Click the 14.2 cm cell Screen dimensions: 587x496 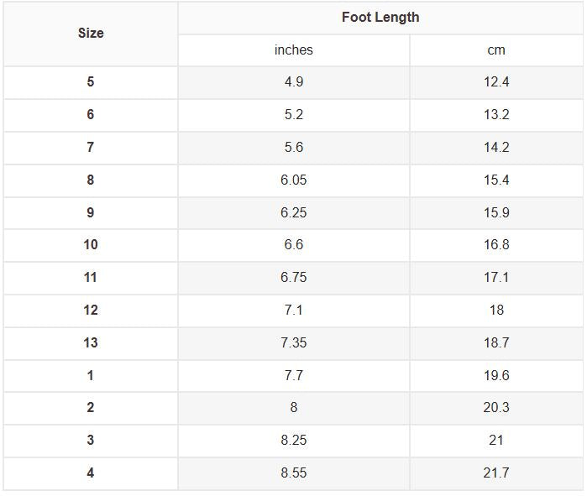[496, 148]
